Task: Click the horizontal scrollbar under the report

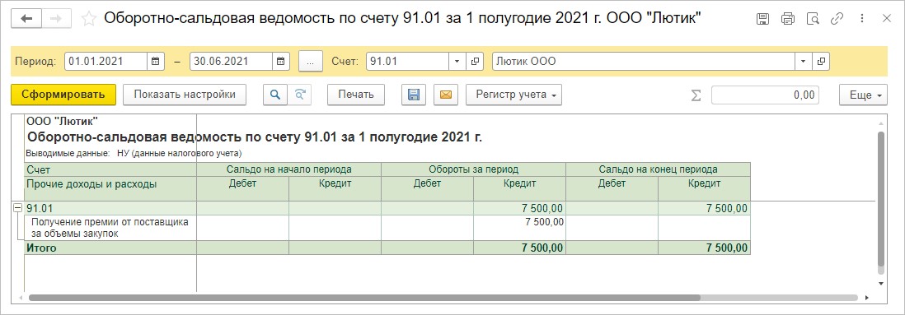Action: (363, 298)
